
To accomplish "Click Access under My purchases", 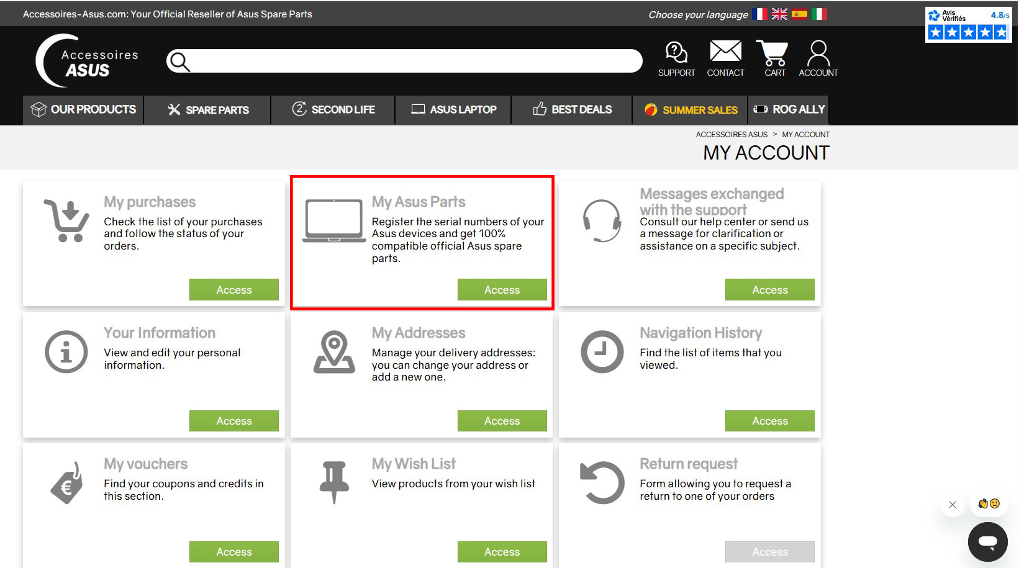I will pyautogui.click(x=233, y=290).
